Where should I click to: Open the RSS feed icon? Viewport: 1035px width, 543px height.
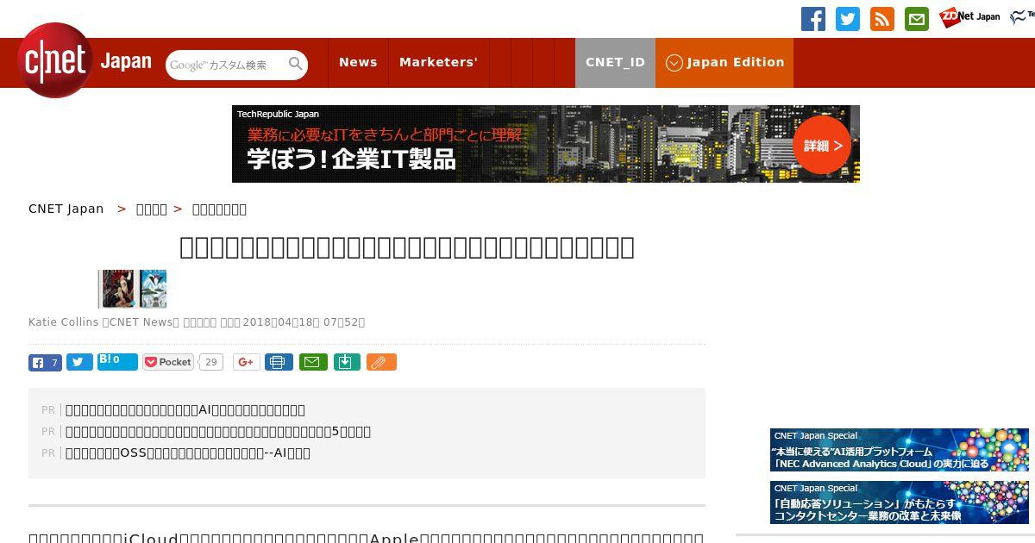click(x=882, y=19)
